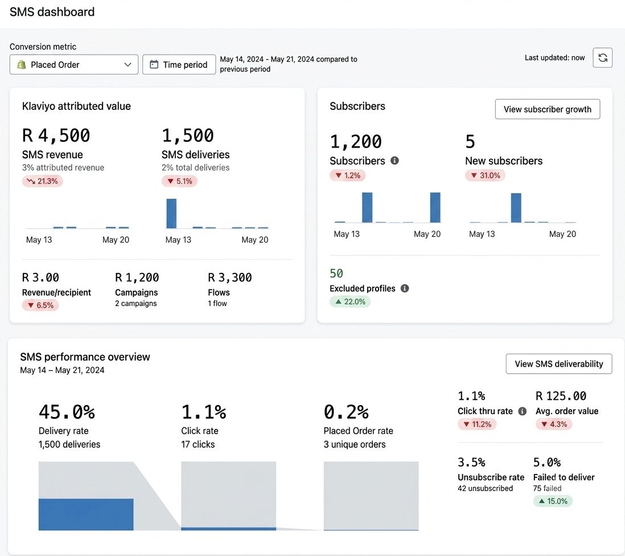The height and width of the screenshot is (556, 625).
Task: Open View SMS deliverability
Action: [x=559, y=364]
